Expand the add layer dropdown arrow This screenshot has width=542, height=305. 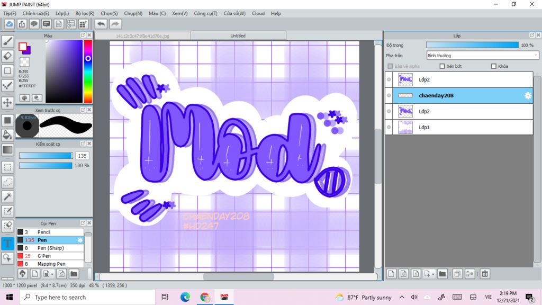click(433, 274)
